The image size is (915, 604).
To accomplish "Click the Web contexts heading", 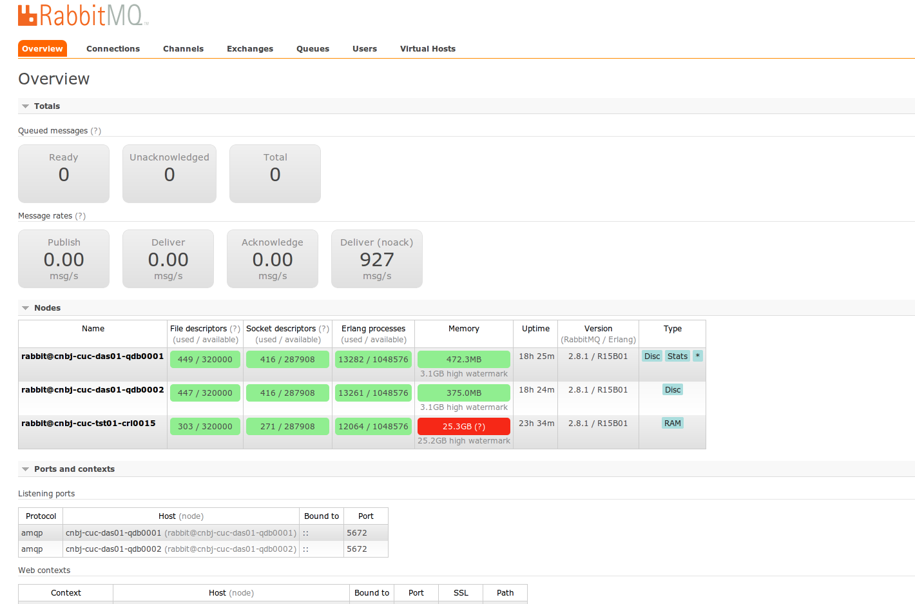I will point(44,570).
